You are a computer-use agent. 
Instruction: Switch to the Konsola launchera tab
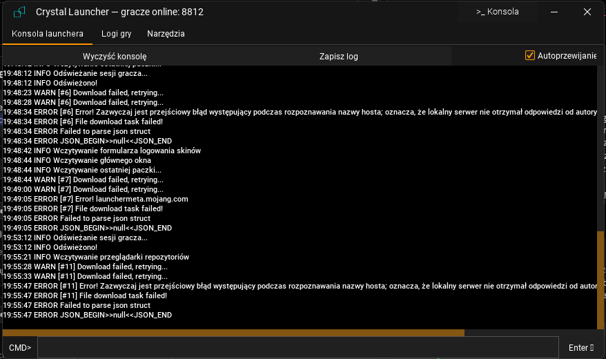click(48, 34)
